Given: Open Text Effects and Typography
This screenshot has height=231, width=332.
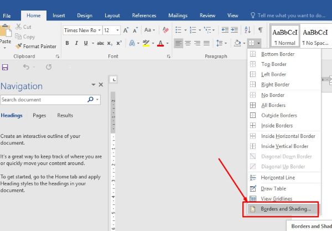Looking at the screenshot, I should [132, 43].
